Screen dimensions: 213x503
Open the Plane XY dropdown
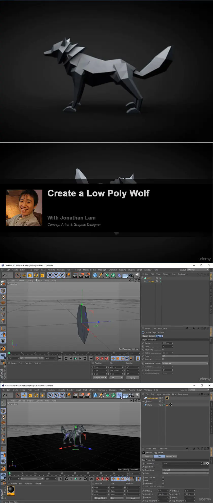pyautogui.click(x=185, y=356)
